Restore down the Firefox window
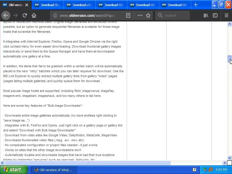This screenshot has width=232, height=174. [x=222, y=5]
